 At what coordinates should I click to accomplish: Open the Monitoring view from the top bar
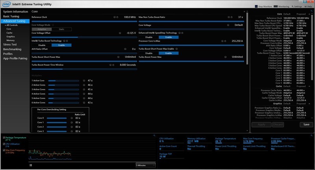tap(281, 6)
